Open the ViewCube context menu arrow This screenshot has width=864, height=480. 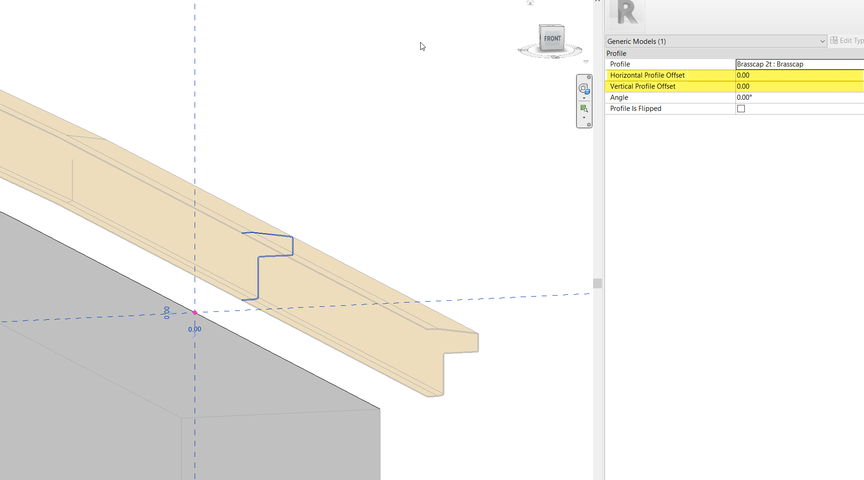coord(585,61)
